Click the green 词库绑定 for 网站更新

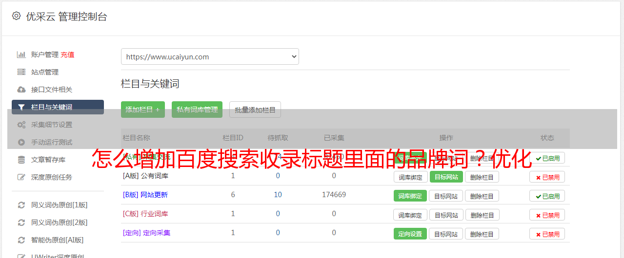tap(410, 196)
